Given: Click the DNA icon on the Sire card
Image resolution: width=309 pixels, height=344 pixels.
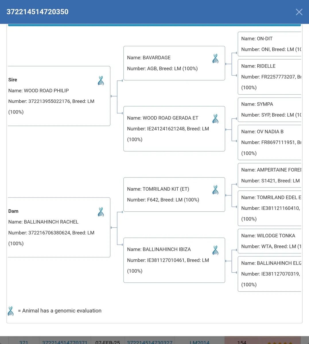Looking at the screenshot, I should (x=101, y=81).
